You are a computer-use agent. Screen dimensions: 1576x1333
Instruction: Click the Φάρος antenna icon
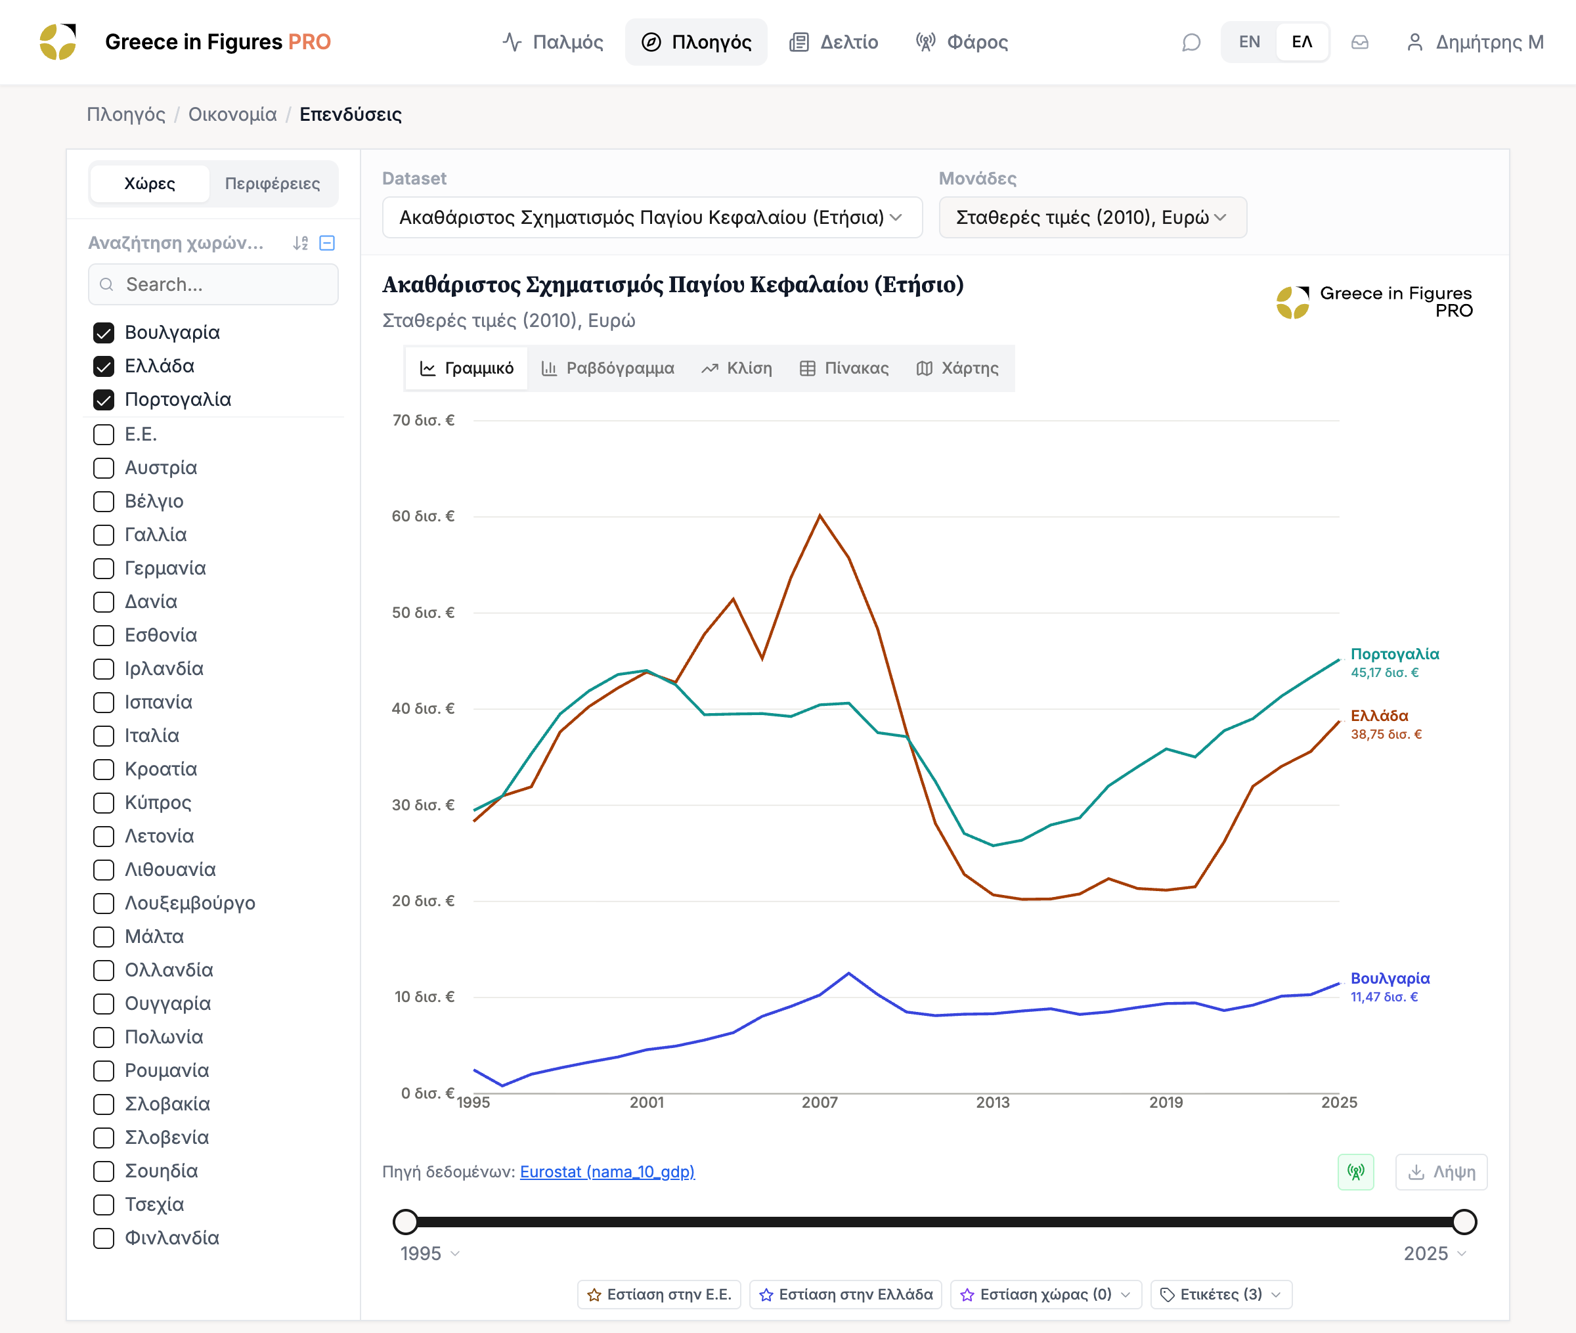(x=925, y=42)
